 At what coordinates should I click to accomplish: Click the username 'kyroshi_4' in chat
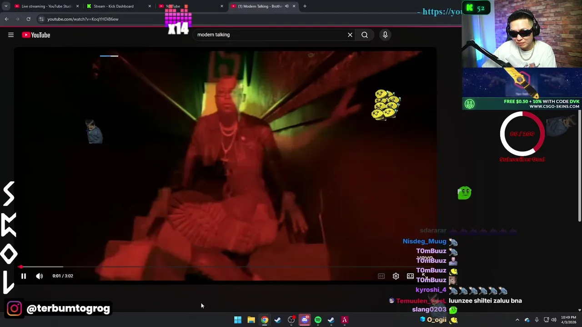coord(431,290)
